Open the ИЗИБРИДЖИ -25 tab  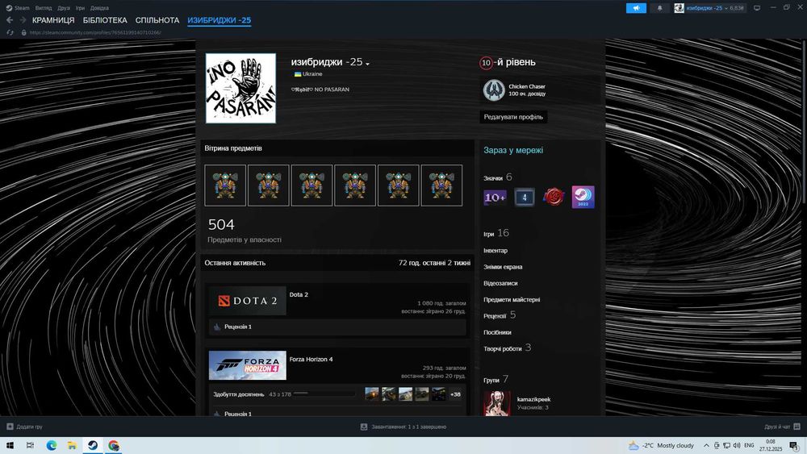pos(220,20)
